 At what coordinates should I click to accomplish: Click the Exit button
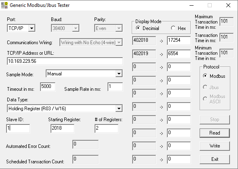point(215,159)
